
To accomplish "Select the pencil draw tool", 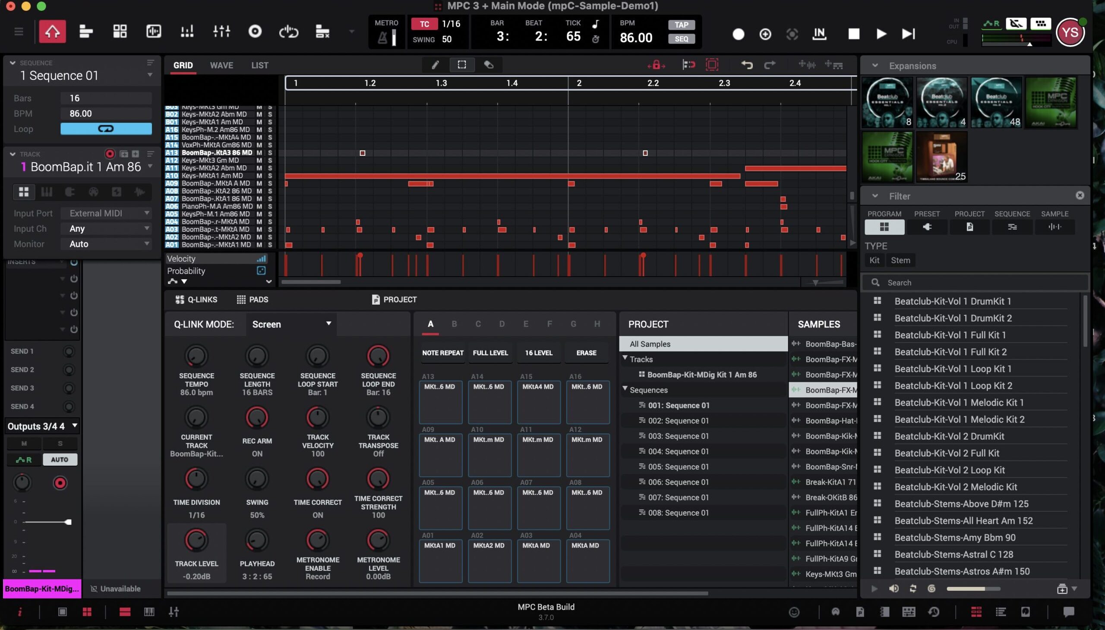I will [x=435, y=65].
